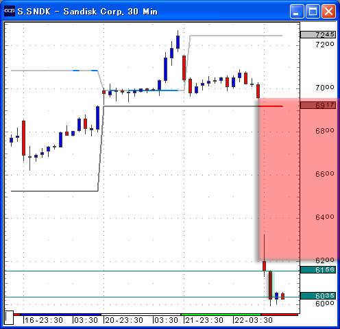Click the red 6917 price marker

[318, 106]
